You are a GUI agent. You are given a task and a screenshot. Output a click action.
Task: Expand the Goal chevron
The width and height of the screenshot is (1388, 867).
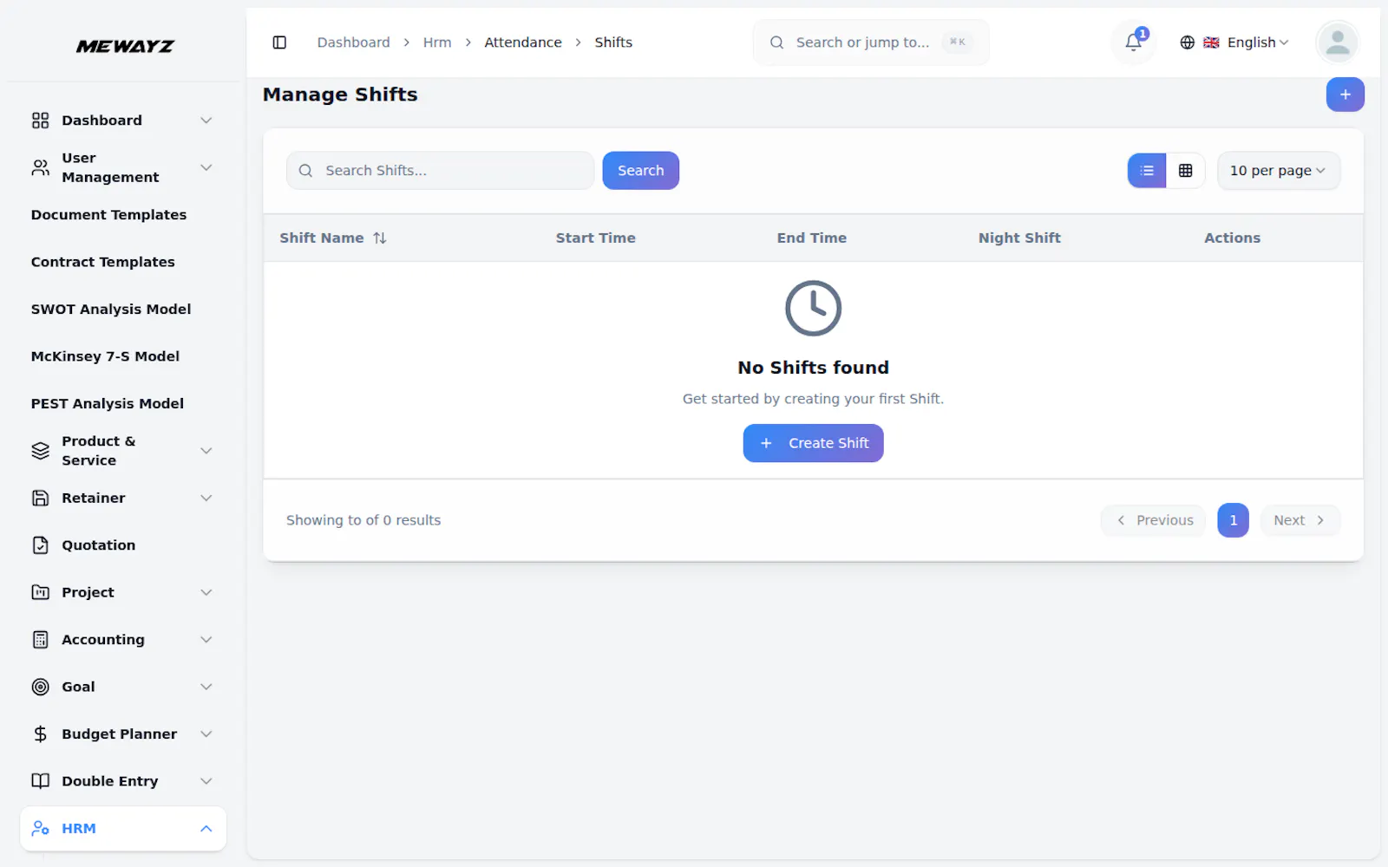coord(206,687)
